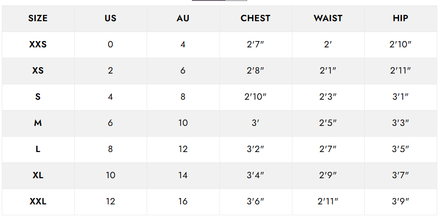Click the US size 0 cell

110,45
